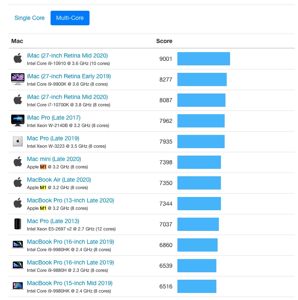Click 'Intel Xeon W-2140B @ 3.2 GHz' text

point(58,125)
